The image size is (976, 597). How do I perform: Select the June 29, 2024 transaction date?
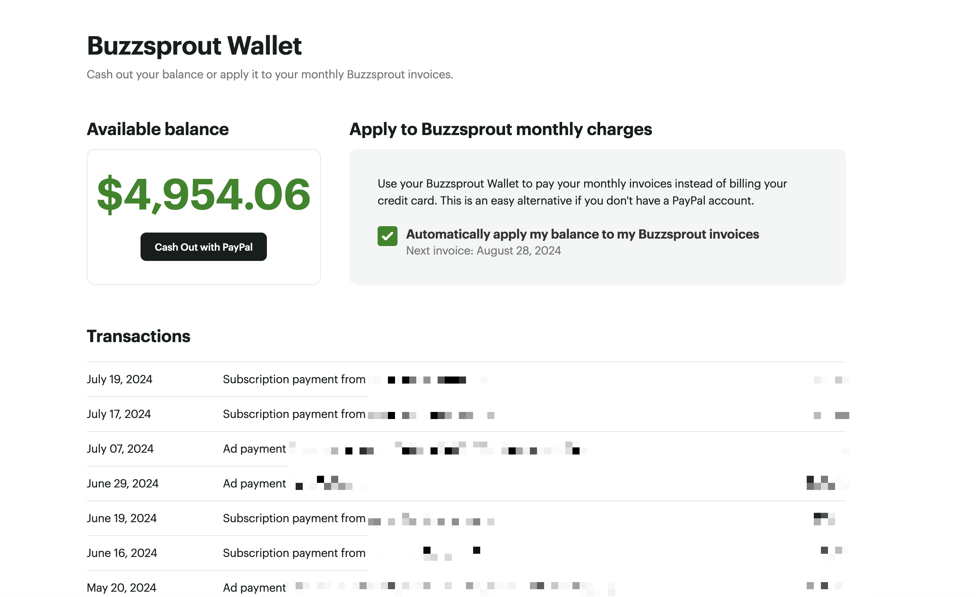pyautogui.click(x=122, y=484)
